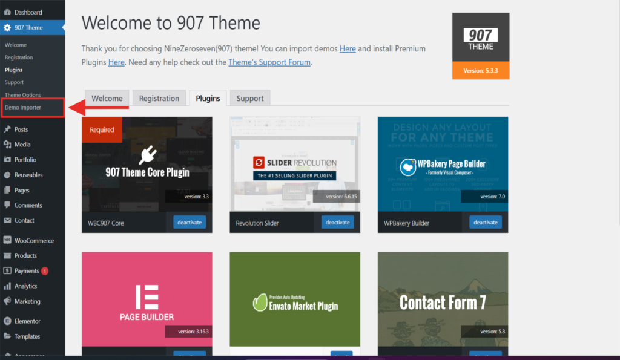Open the Contact envelope icon
620x360 pixels.
click(x=7, y=220)
